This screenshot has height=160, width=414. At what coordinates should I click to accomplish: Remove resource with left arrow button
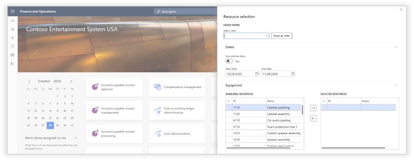pyautogui.click(x=313, y=118)
